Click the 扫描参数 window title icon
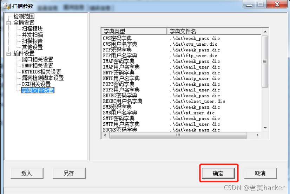The height and width of the screenshot is (194, 290). pos(7,6)
